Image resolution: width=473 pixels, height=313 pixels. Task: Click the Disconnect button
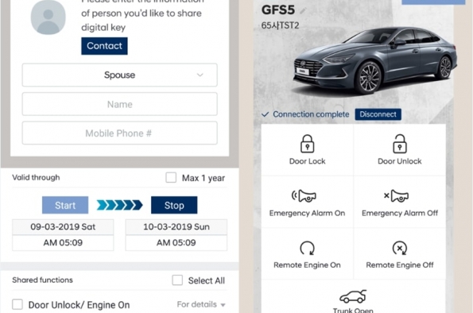coord(378,114)
